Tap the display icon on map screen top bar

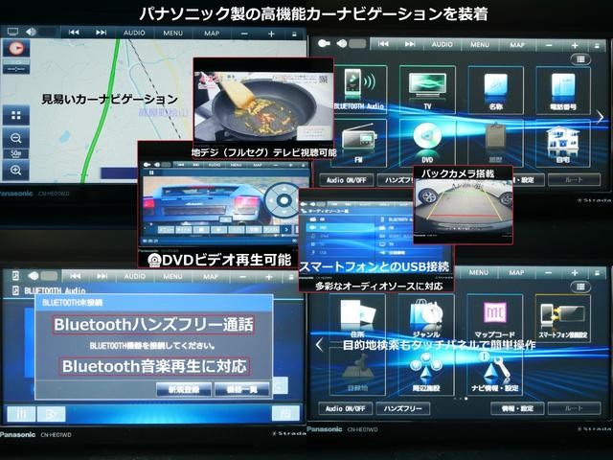[12, 32]
